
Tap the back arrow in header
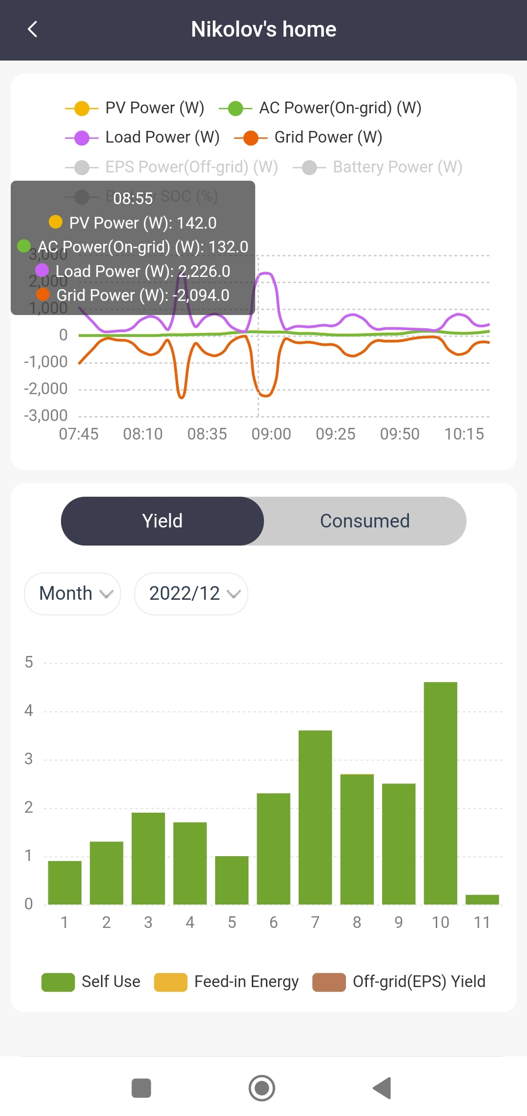tap(33, 29)
